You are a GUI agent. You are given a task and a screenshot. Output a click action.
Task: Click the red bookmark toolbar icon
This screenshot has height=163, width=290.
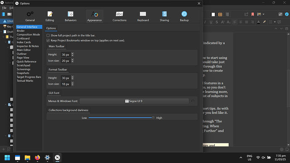[253, 14]
